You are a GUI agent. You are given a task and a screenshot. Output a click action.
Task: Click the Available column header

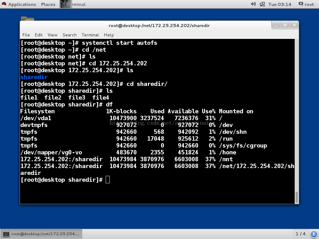(183, 111)
